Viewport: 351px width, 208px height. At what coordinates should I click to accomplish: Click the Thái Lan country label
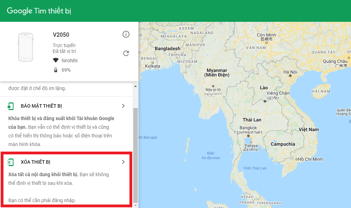pyautogui.click(x=252, y=120)
